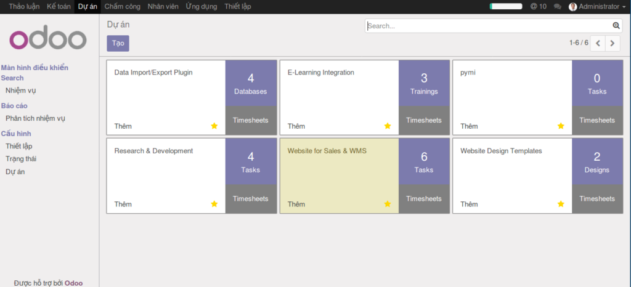Open Timesheets for E-Learning Integration
The width and height of the screenshot is (631, 287).
pos(424,120)
